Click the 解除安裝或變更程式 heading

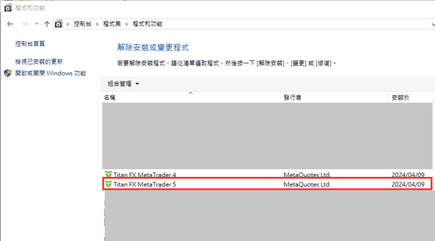point(153,48)
